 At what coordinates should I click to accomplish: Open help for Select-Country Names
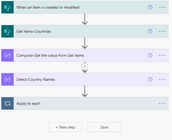pyautogui.click(x=150, y=79)
